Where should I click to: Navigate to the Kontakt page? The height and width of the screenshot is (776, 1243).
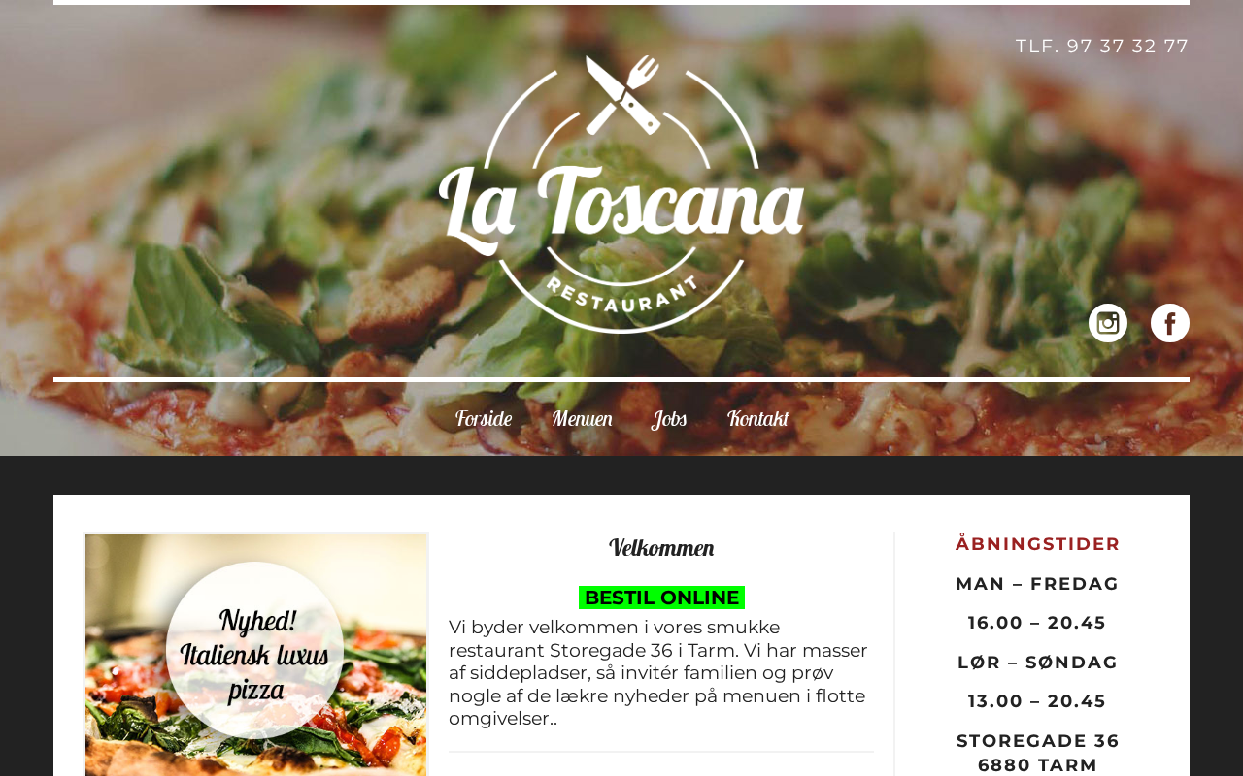pyautogui.click(x=757, y=419)
